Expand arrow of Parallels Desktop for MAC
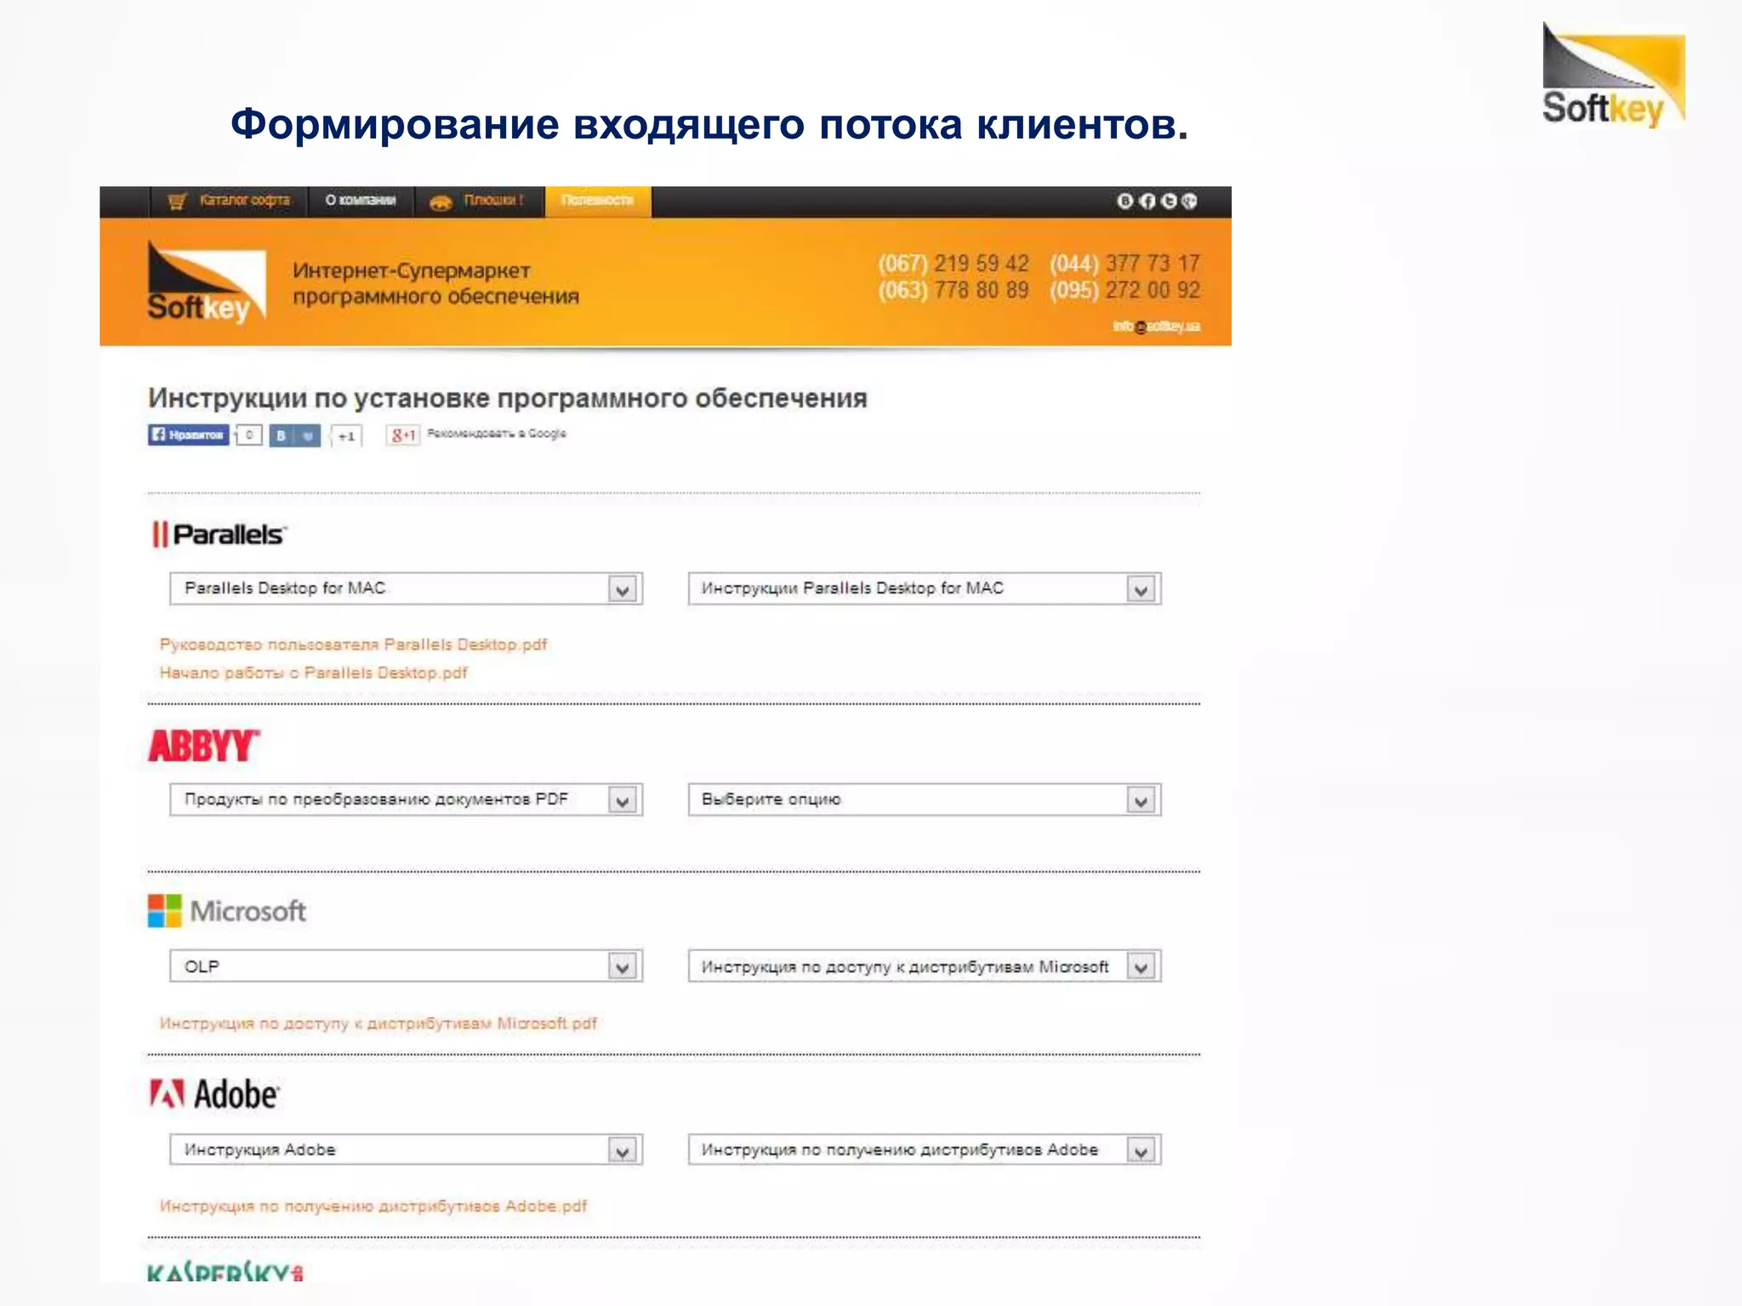 pyautogui.click(x=623, y=589)
